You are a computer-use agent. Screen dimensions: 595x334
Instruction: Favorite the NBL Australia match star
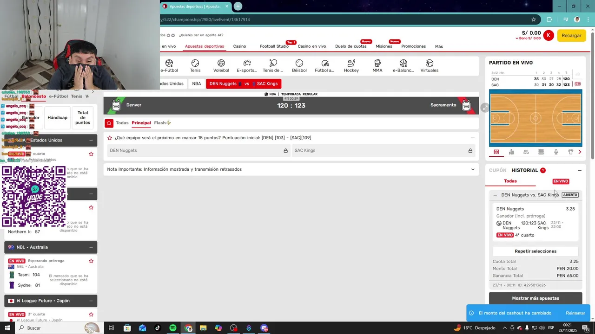click(x=91, y=261)
